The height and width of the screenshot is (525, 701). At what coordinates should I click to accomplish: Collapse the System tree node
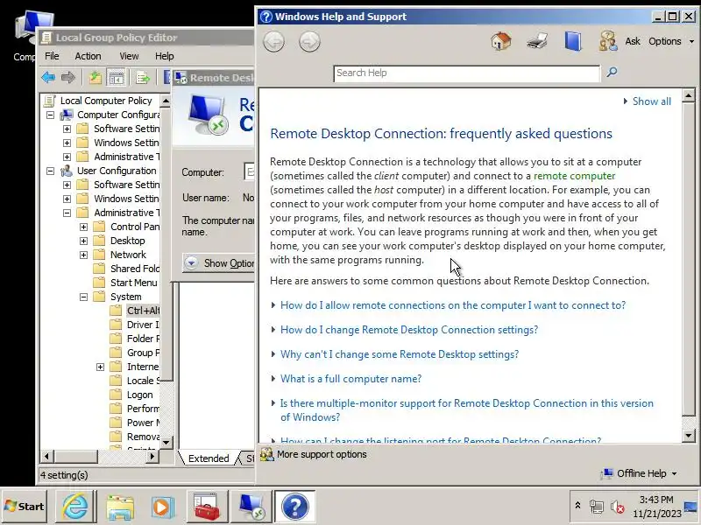(x=83, y=297)
